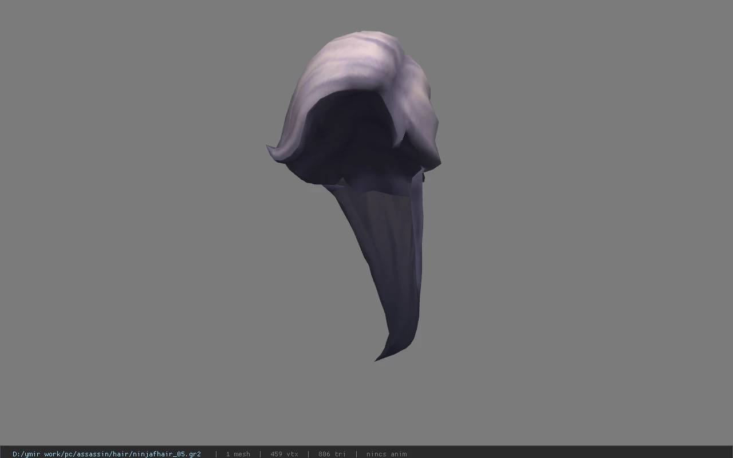Click the '459 vtx' vertex count

coord(284,454)
